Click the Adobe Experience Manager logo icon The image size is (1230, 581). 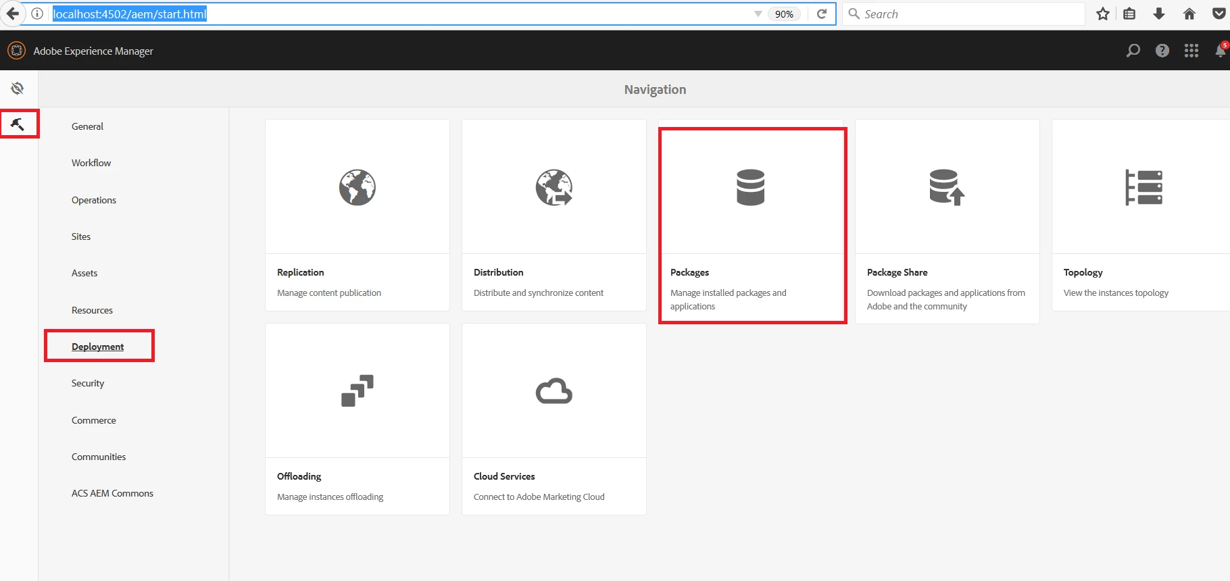(16, 51)
